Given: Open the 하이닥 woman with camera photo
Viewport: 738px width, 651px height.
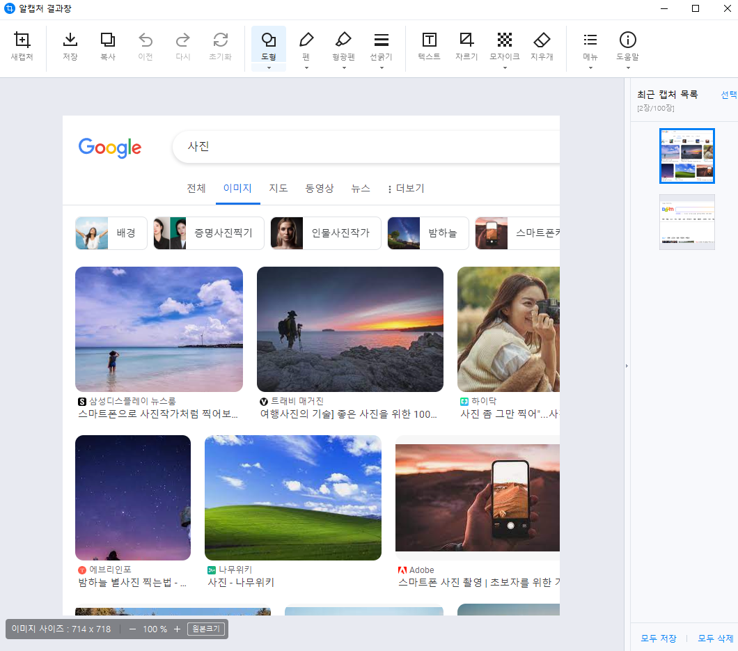Looking at the screenshot, I should pyautogui.click(x=508, y=329).
